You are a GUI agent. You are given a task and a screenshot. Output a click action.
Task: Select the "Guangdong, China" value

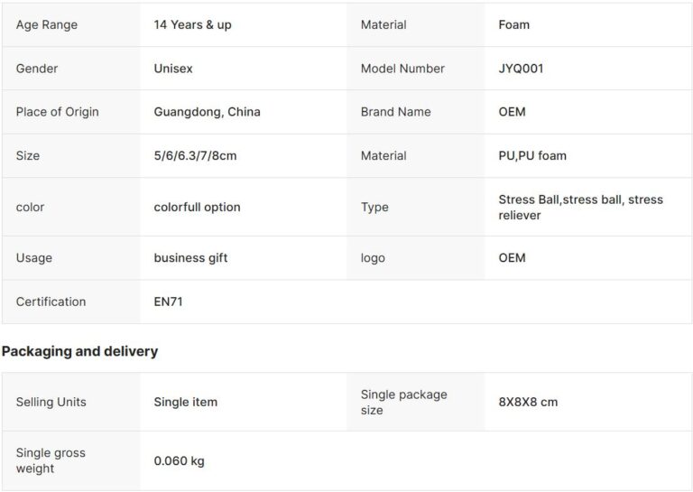[208, 112]
